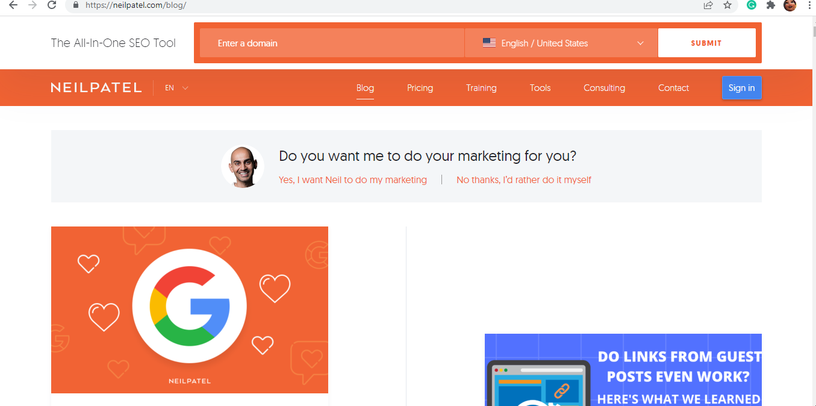Select Tools in navigation bar
Screen dimensions: 816x406
click(540, 88)
